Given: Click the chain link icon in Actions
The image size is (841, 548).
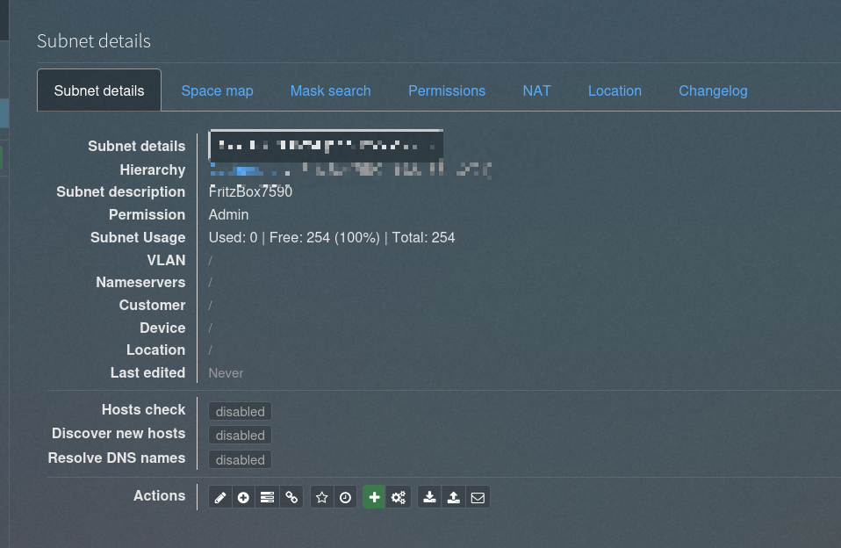Looking at the screenshot, I should coord(291,498).
